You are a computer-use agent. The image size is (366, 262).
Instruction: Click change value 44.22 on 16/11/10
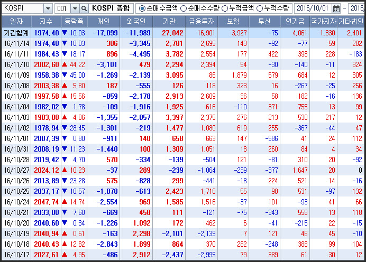[78, 64]
